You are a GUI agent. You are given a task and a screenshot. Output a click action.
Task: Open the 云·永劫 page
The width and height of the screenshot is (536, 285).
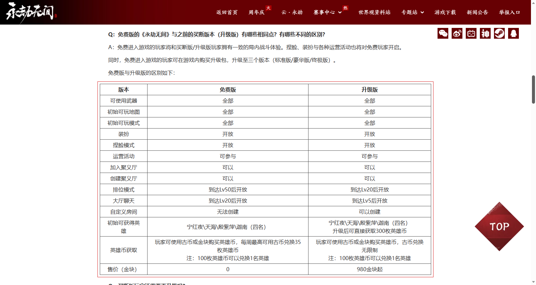[292, 12]
